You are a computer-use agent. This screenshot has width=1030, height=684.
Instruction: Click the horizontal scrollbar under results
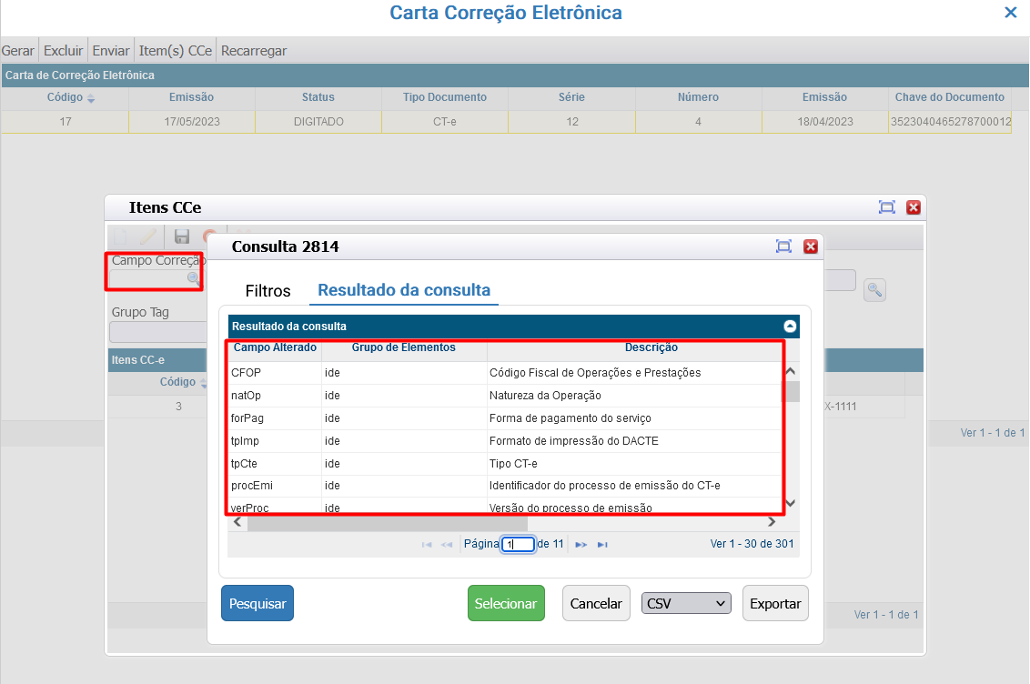(387, 522)
